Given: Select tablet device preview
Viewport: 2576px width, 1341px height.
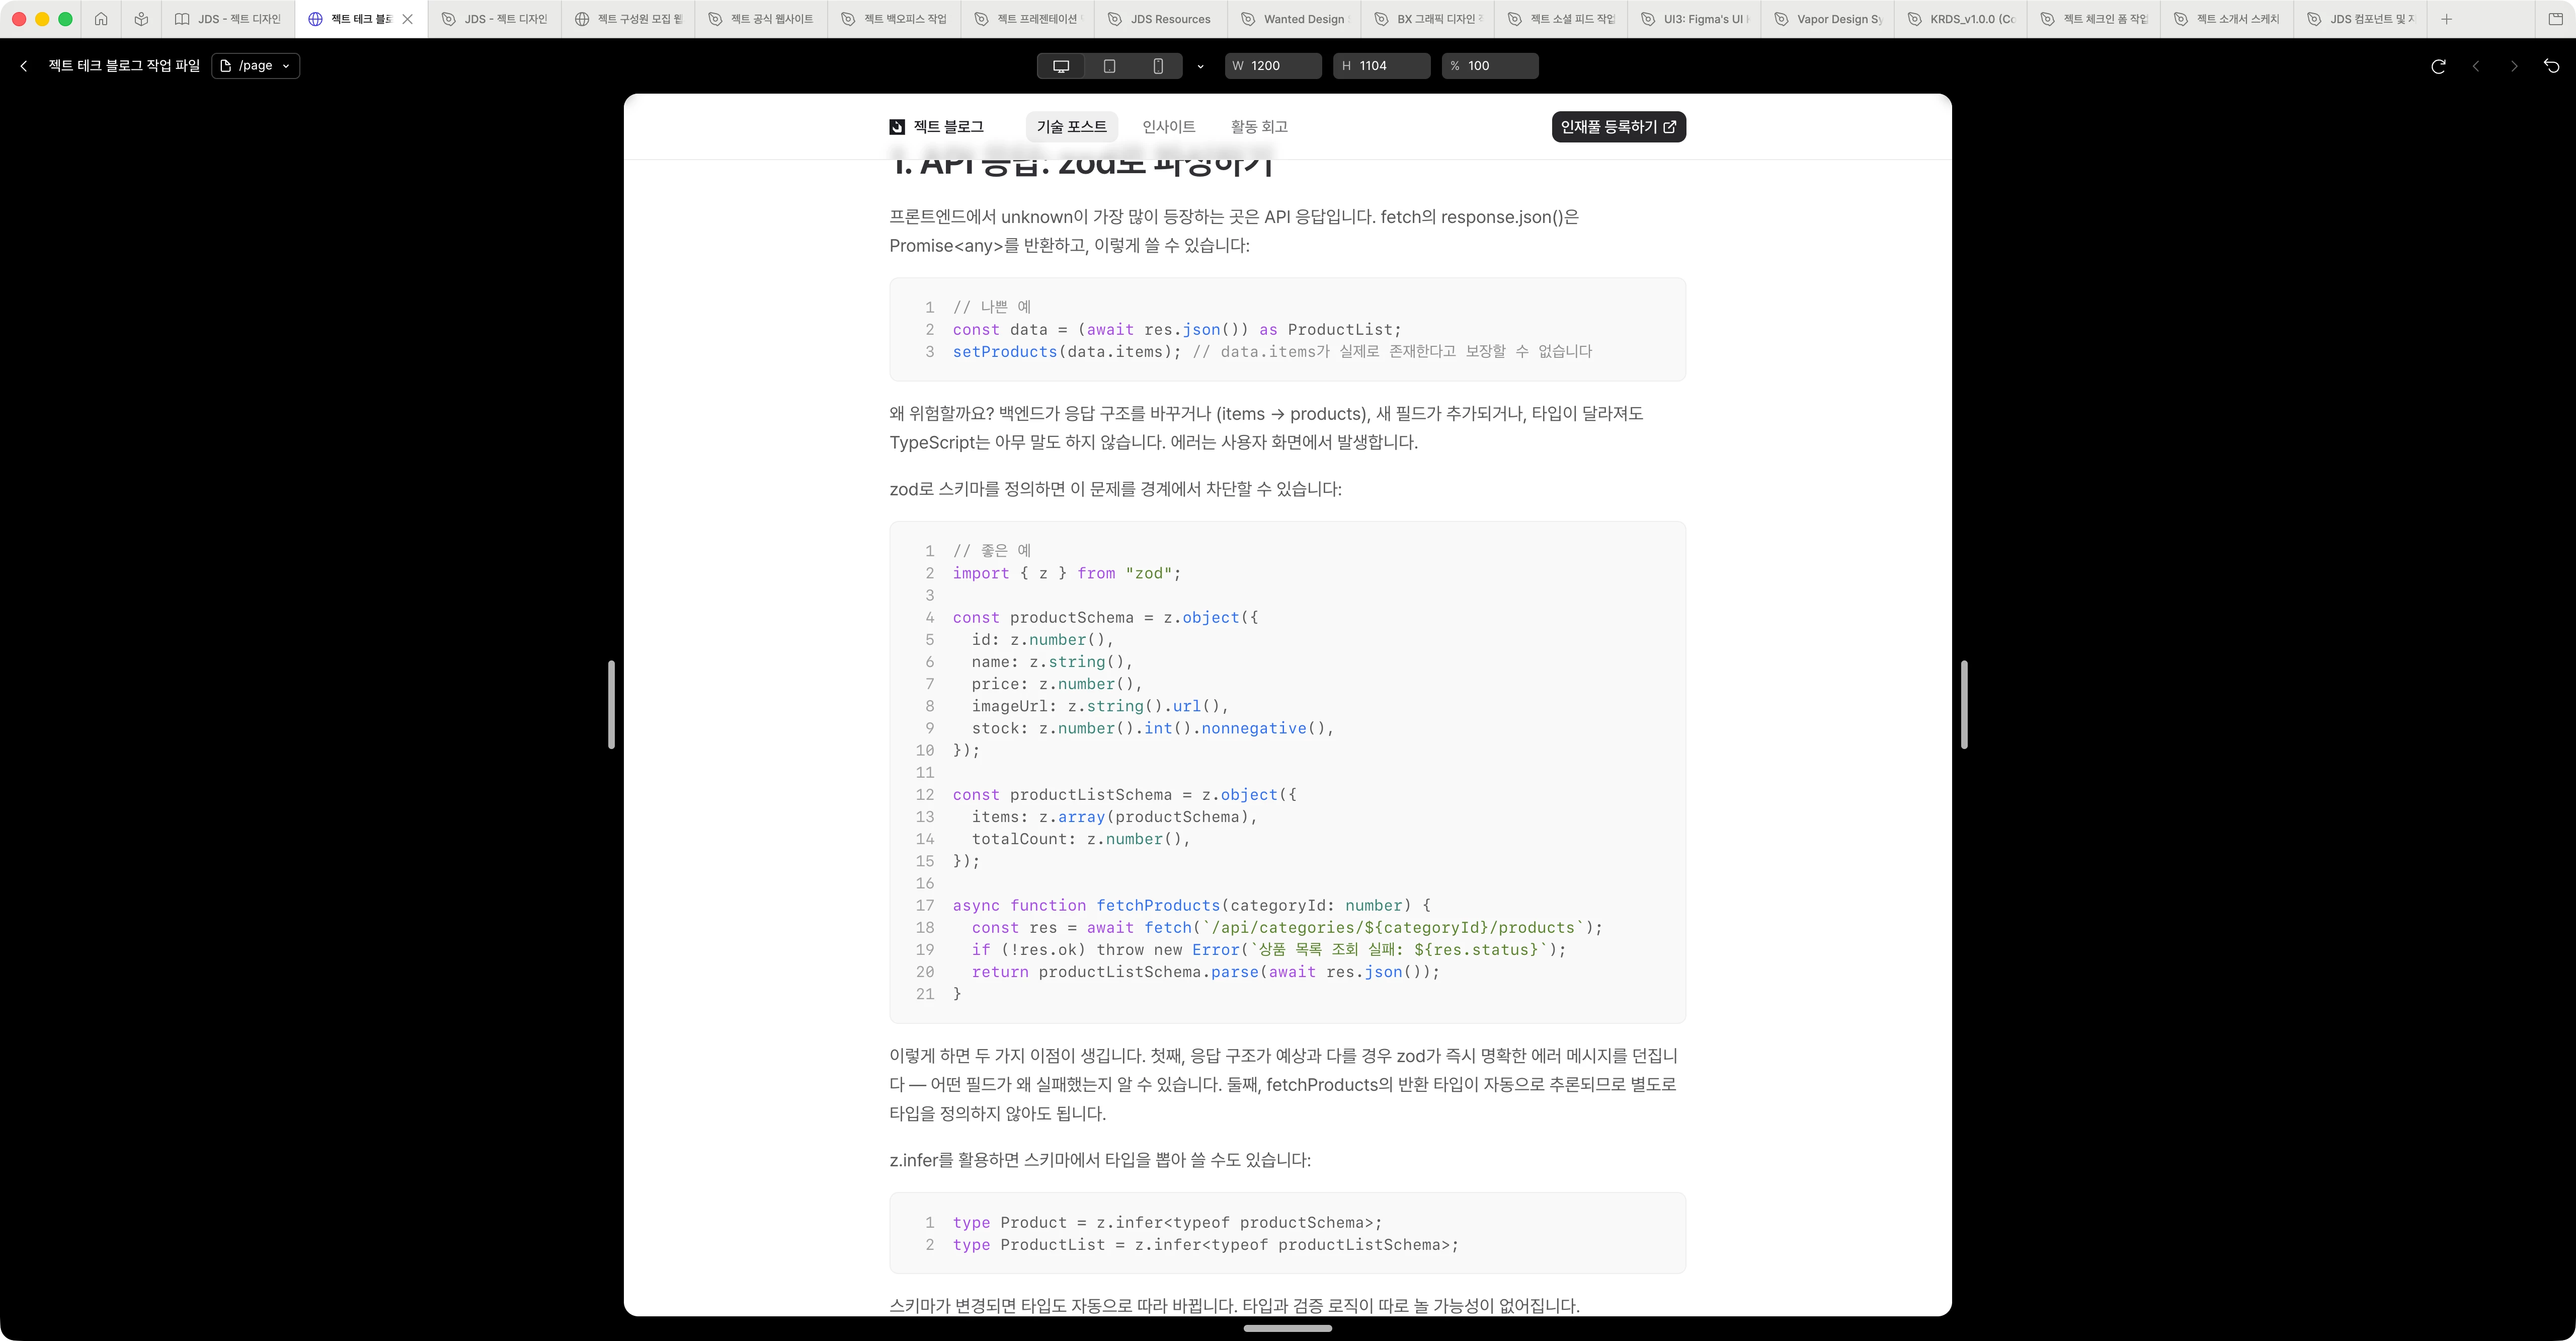Looking at the screenshot, I should [x=1109, y=66].
